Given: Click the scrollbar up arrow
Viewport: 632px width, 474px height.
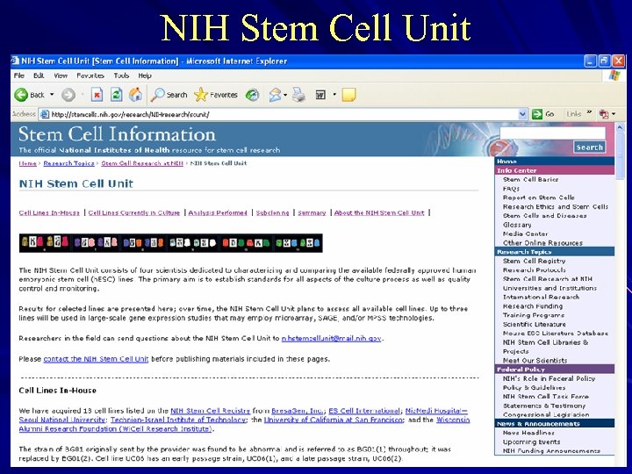Looking at the screenshot, I should click(621, 128).
